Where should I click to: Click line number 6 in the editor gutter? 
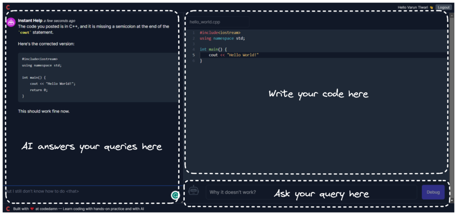(x=194, y=61)
